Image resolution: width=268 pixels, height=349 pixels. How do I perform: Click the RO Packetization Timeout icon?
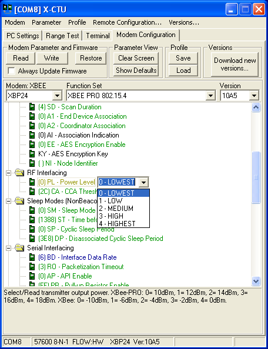tap(32, 267)
